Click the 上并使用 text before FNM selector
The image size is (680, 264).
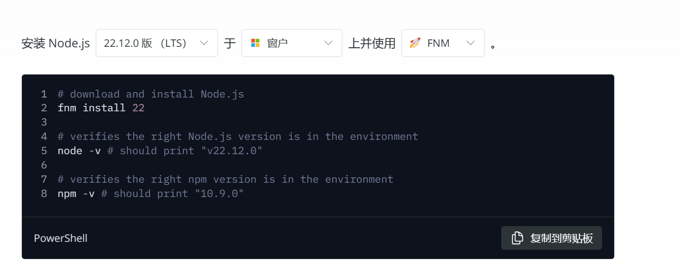[372, 43]
